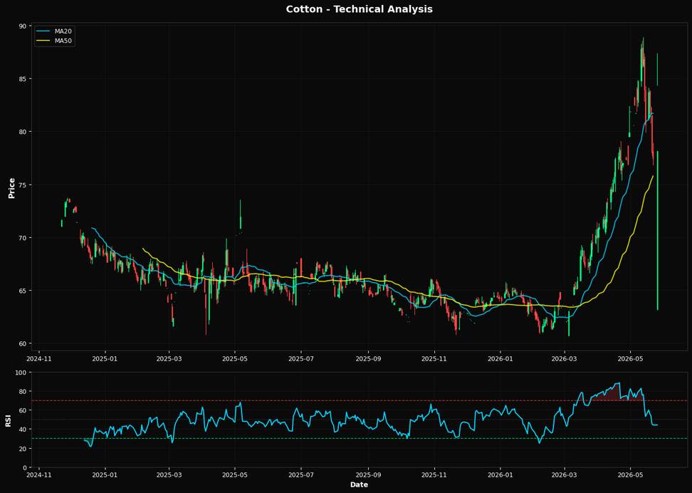Click 2025-09 date label under price chart

coord(368,358)
